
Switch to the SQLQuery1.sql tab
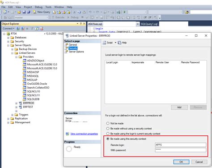[149, 24]
